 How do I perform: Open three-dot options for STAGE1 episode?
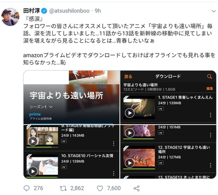click(x=210, y=115)
